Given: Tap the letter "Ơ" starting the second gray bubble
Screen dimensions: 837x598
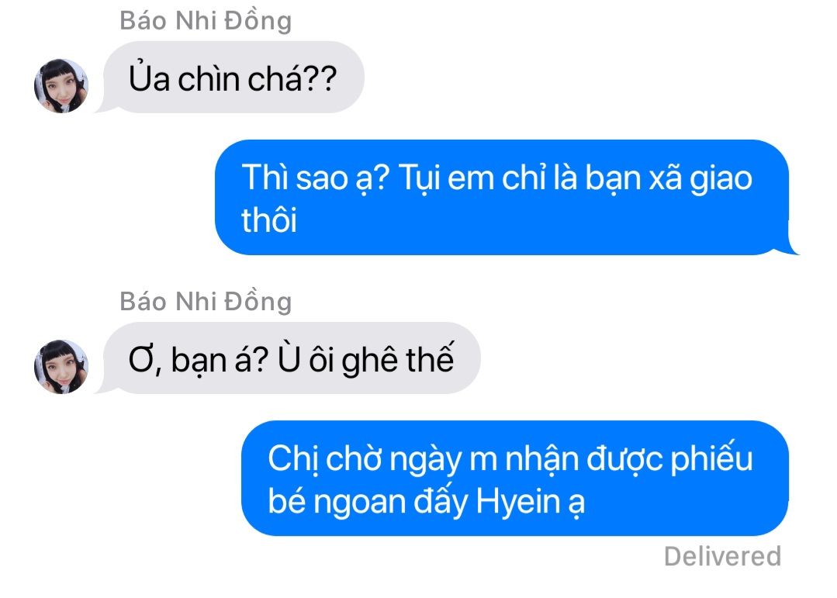Looking at the screenshot, I should tap(141, 359).
